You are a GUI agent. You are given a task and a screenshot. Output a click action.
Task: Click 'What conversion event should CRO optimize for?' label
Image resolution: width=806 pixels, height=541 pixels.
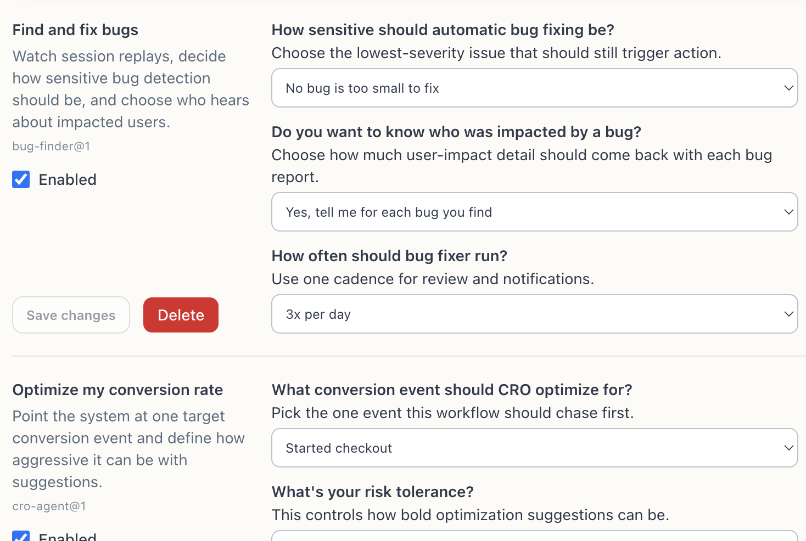(452, 390)
